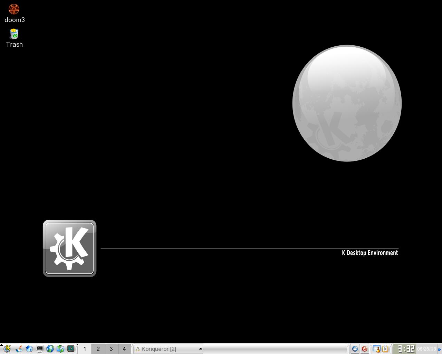The width and height of the screenshot is (442, 354).
Task: Click the red power logout icon
Action: click(365, 349)
